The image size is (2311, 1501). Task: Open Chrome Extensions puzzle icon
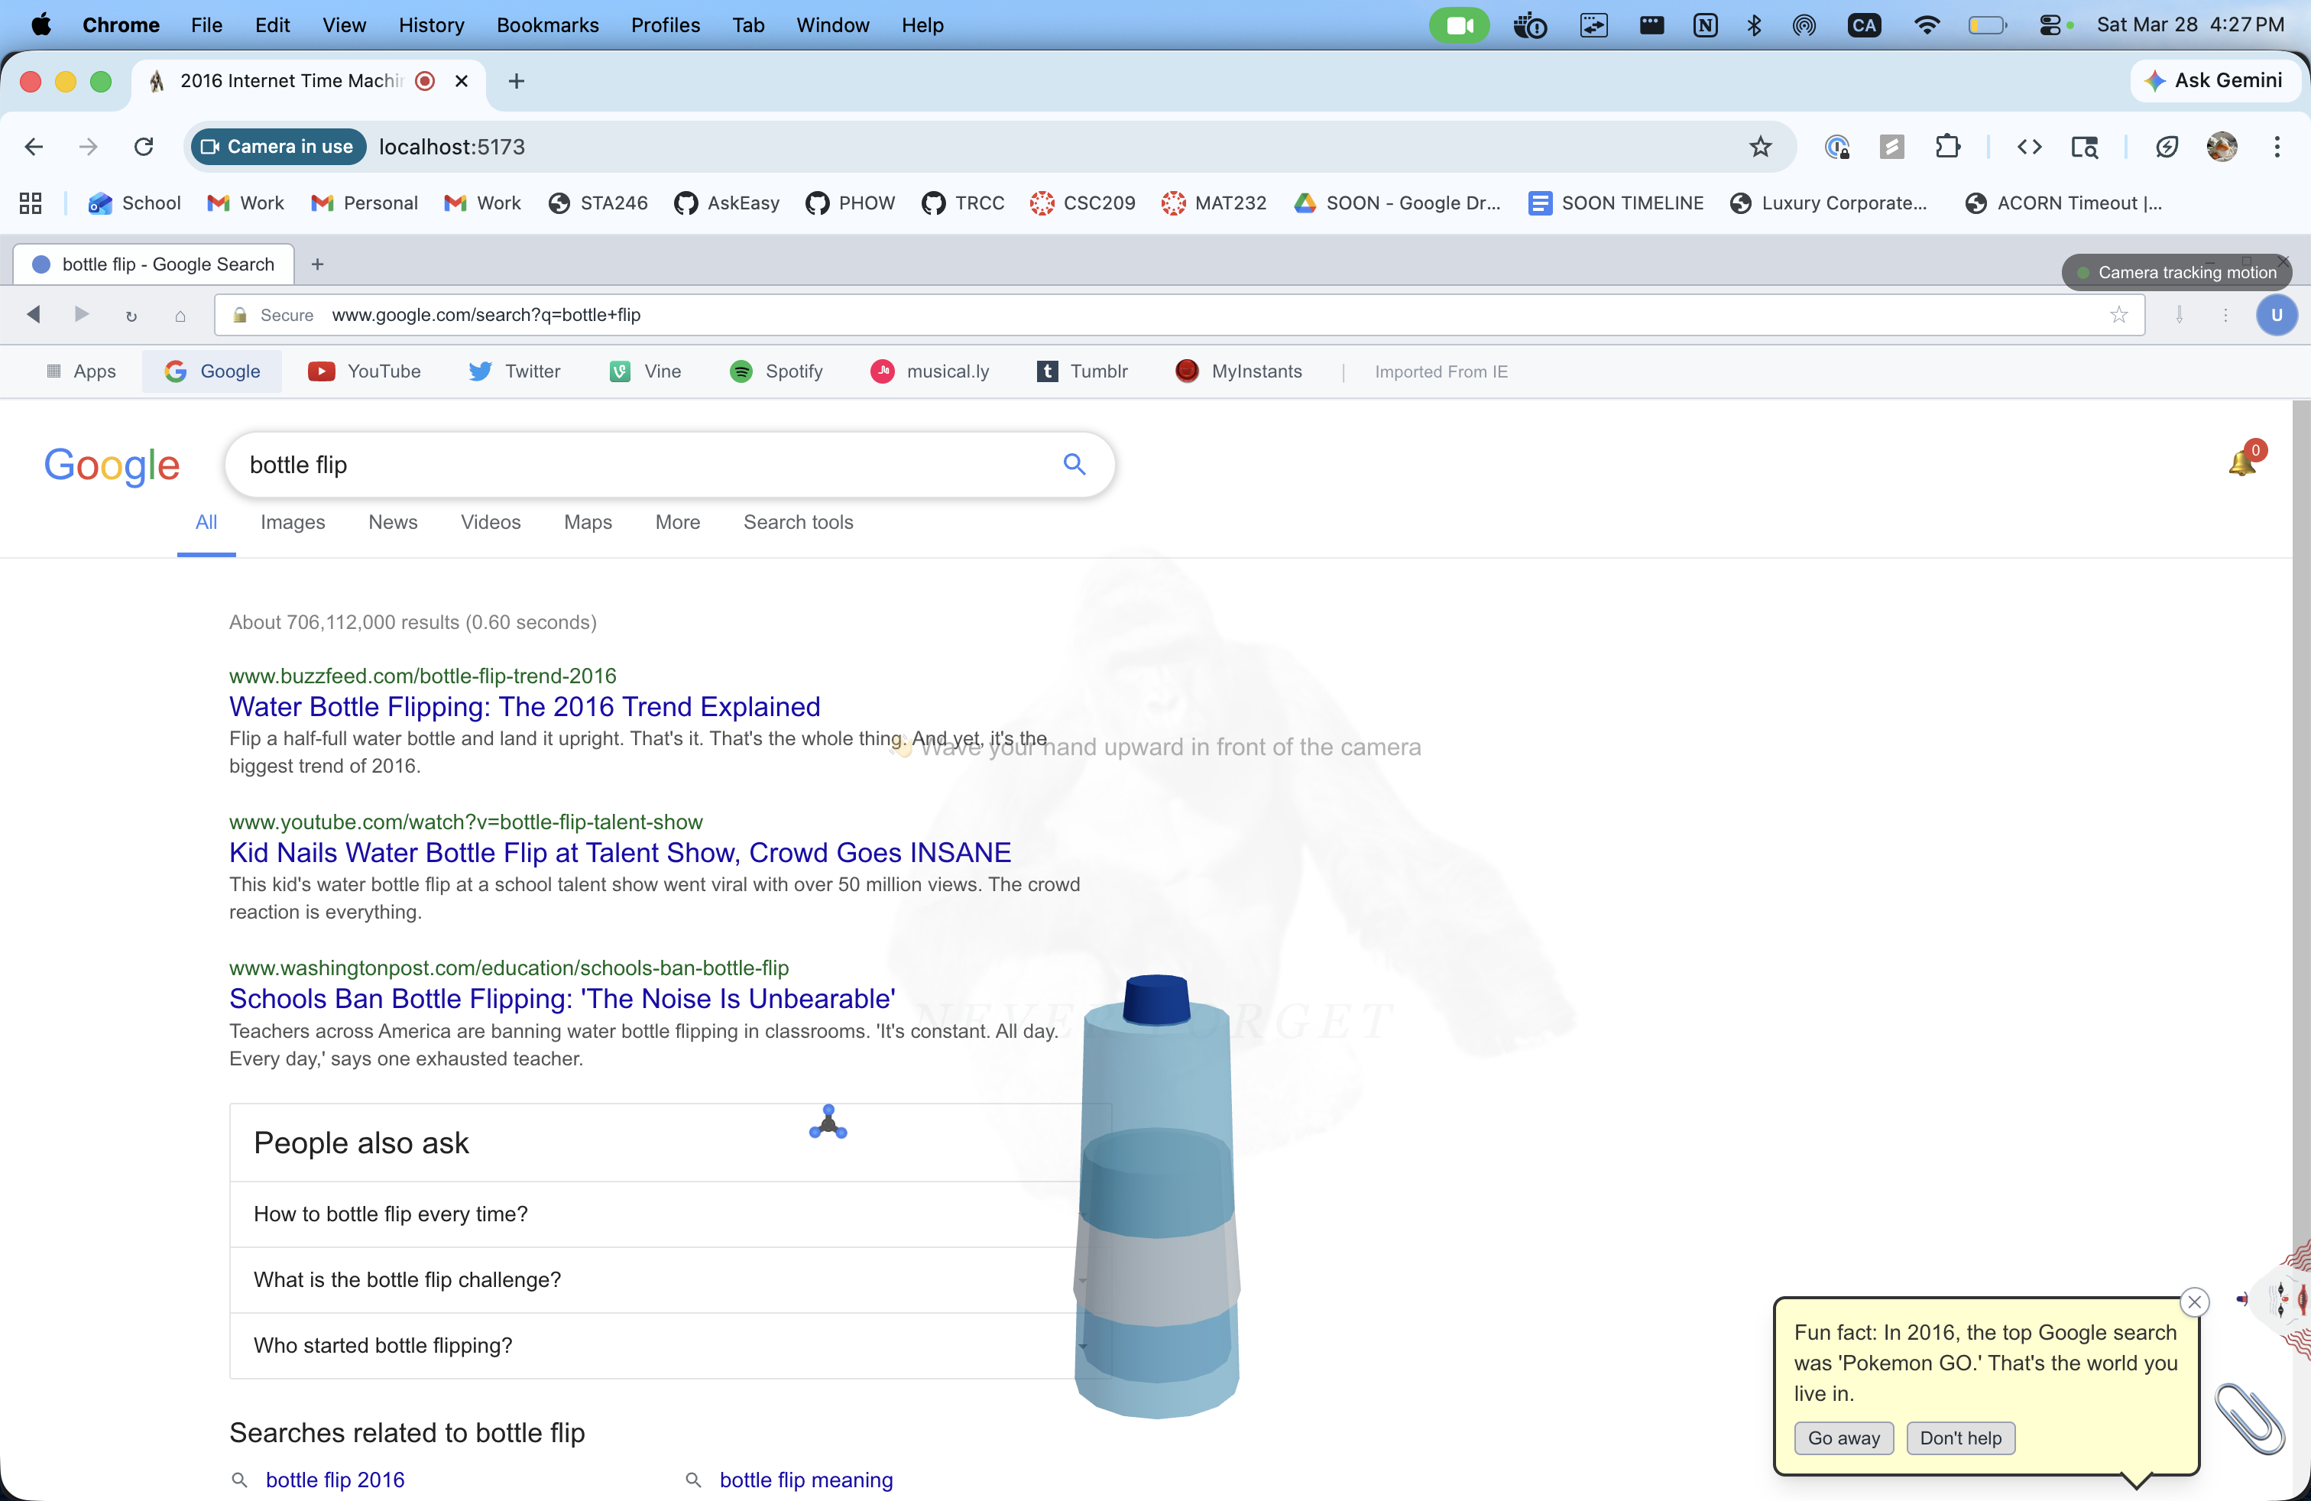point(1947,147)
